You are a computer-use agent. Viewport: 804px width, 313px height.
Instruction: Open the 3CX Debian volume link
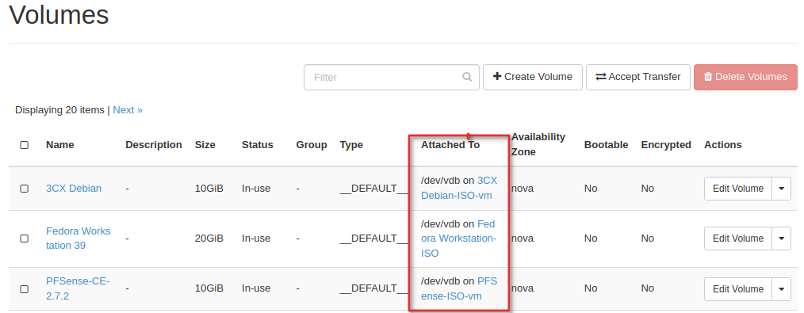coord(74,188)
